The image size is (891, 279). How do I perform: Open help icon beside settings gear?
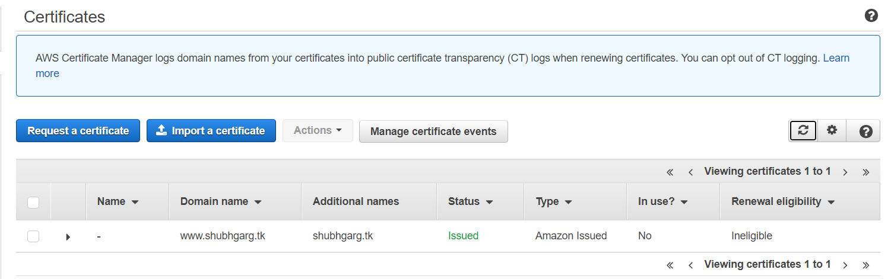click(x=865, y=131)
